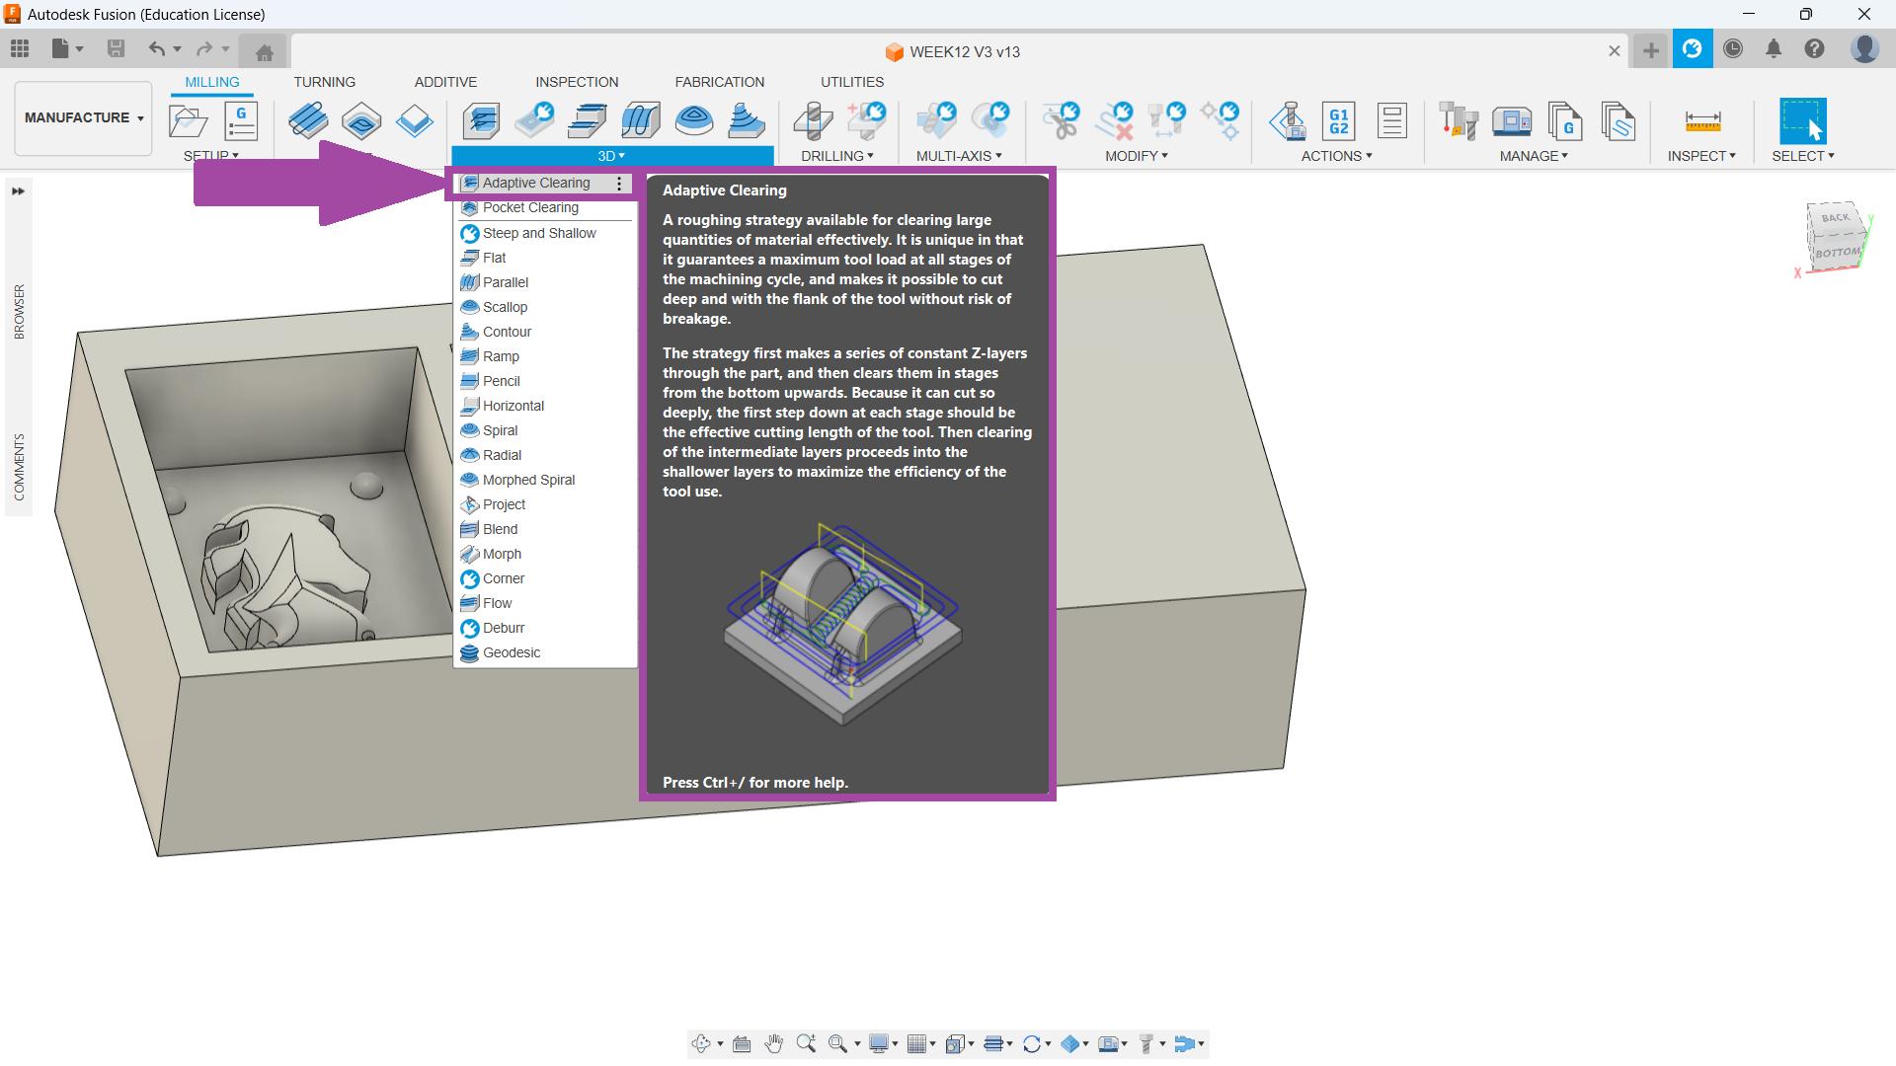Screen dimensions: 1896x1066
Task: Click the NC Program icon in Setup
Action: pos(241,120)
